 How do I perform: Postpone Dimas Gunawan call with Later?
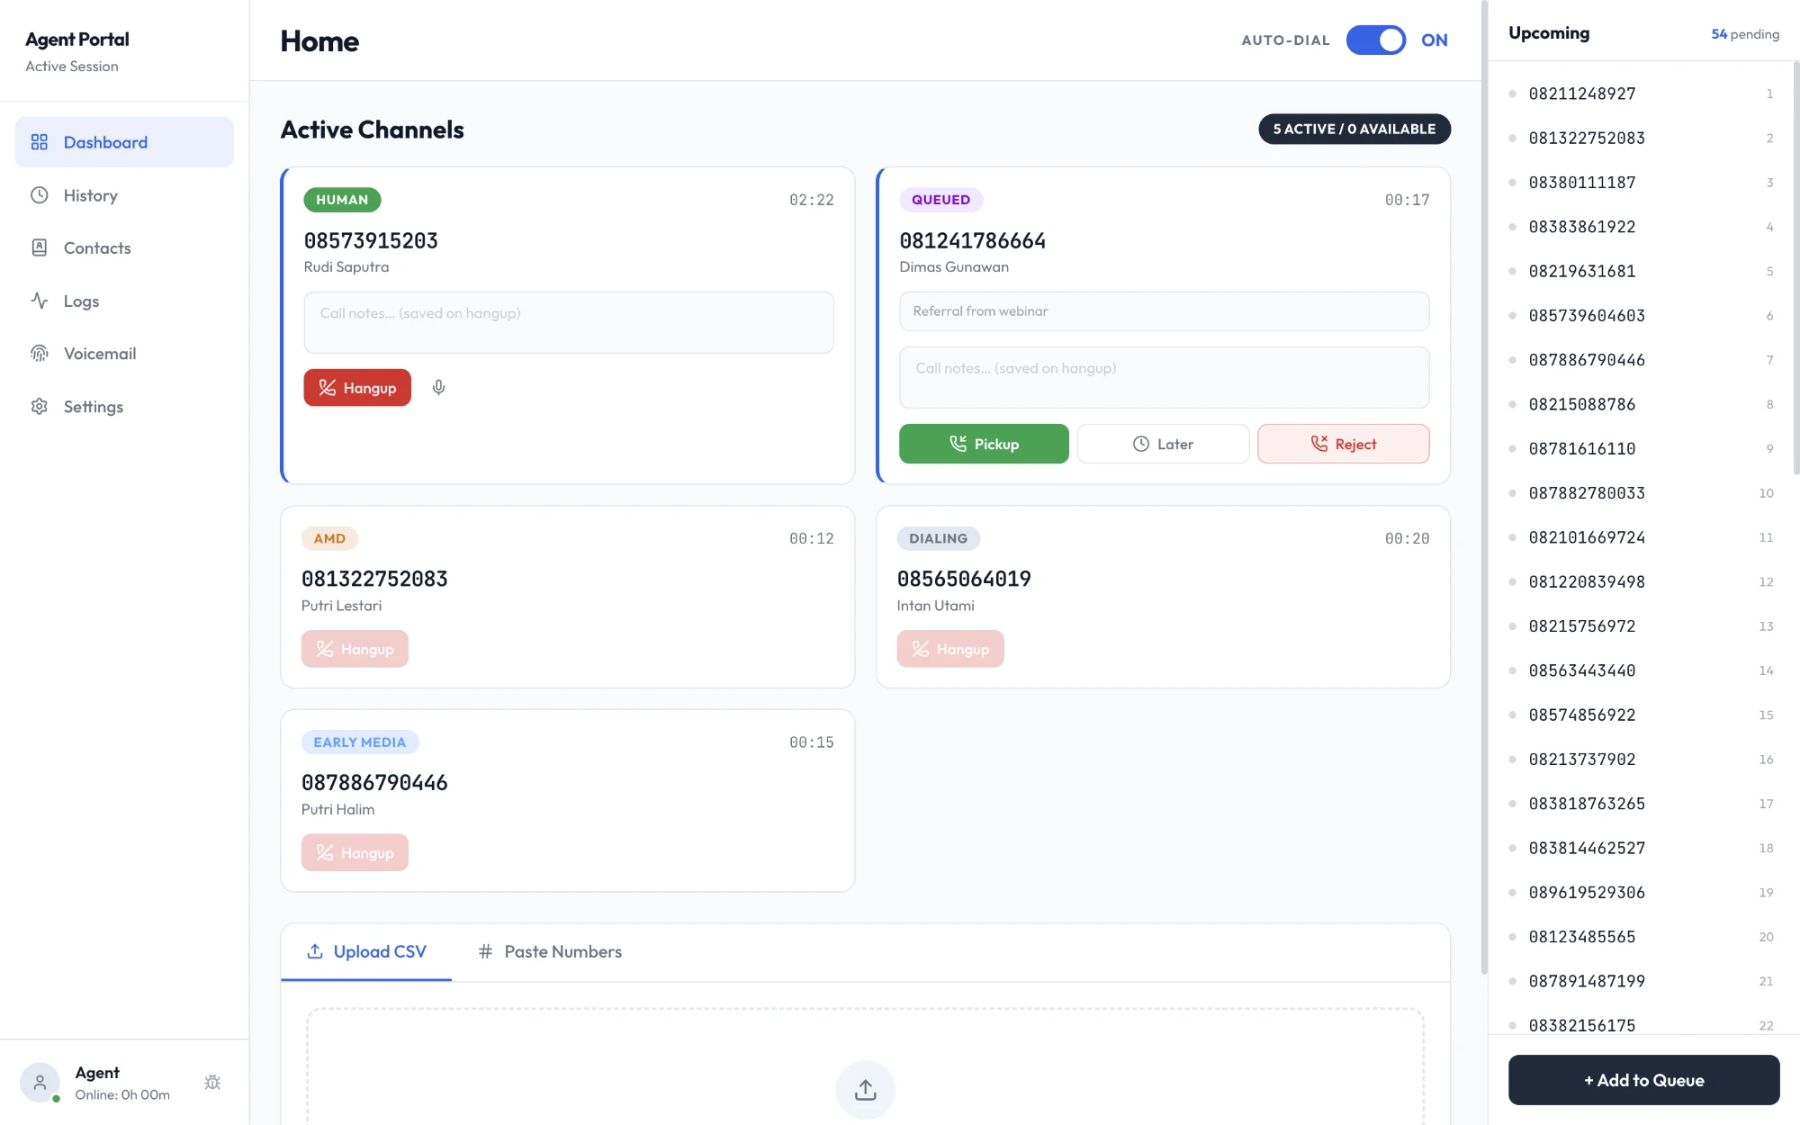click(x=1163, y=444)
